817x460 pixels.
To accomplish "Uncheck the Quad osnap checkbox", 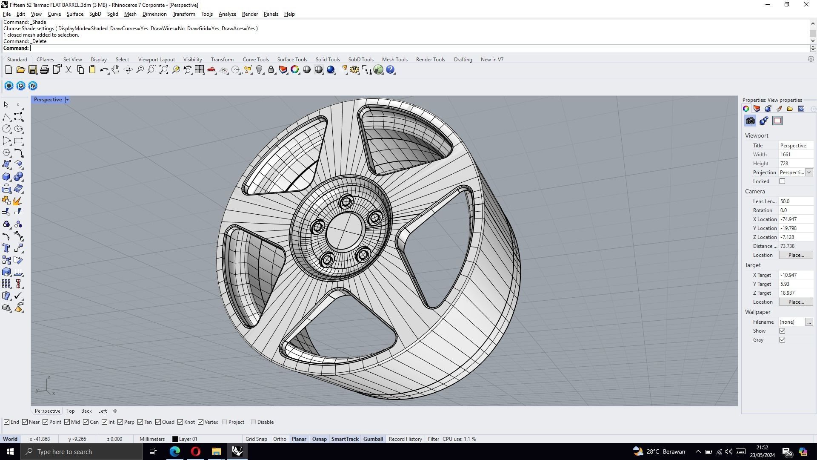I will point(158,422).
